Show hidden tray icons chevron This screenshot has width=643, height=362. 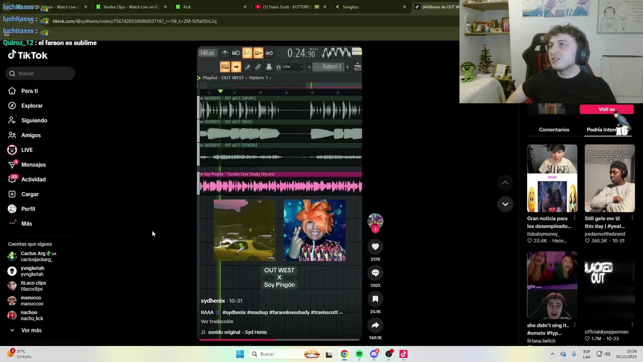pos(552,354)
